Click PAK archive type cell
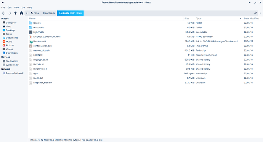 202,46
